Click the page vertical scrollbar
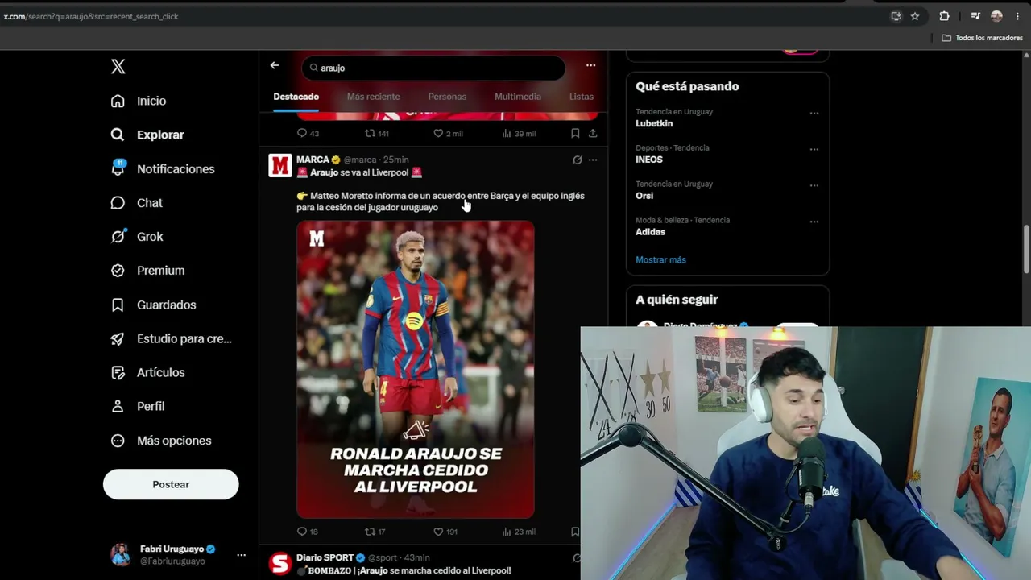1031x580 pixels. coord(1026,250)
